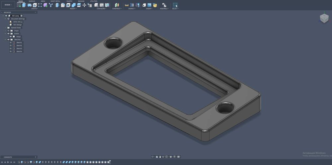Click the Automated Modeling icon
The width and height of the screenshot is (332, 165).
51,5
